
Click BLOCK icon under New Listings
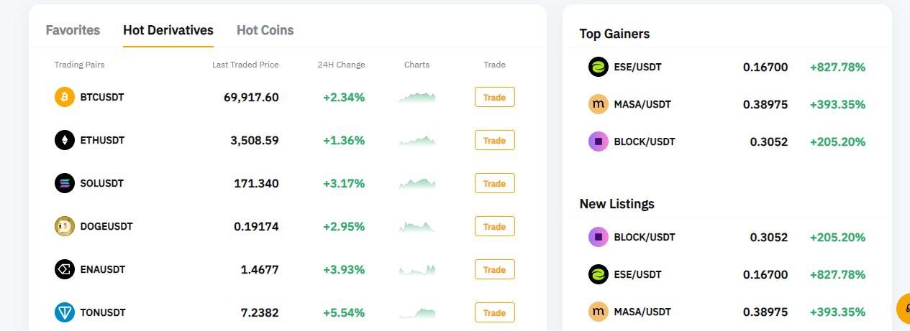tap(599, 237)
